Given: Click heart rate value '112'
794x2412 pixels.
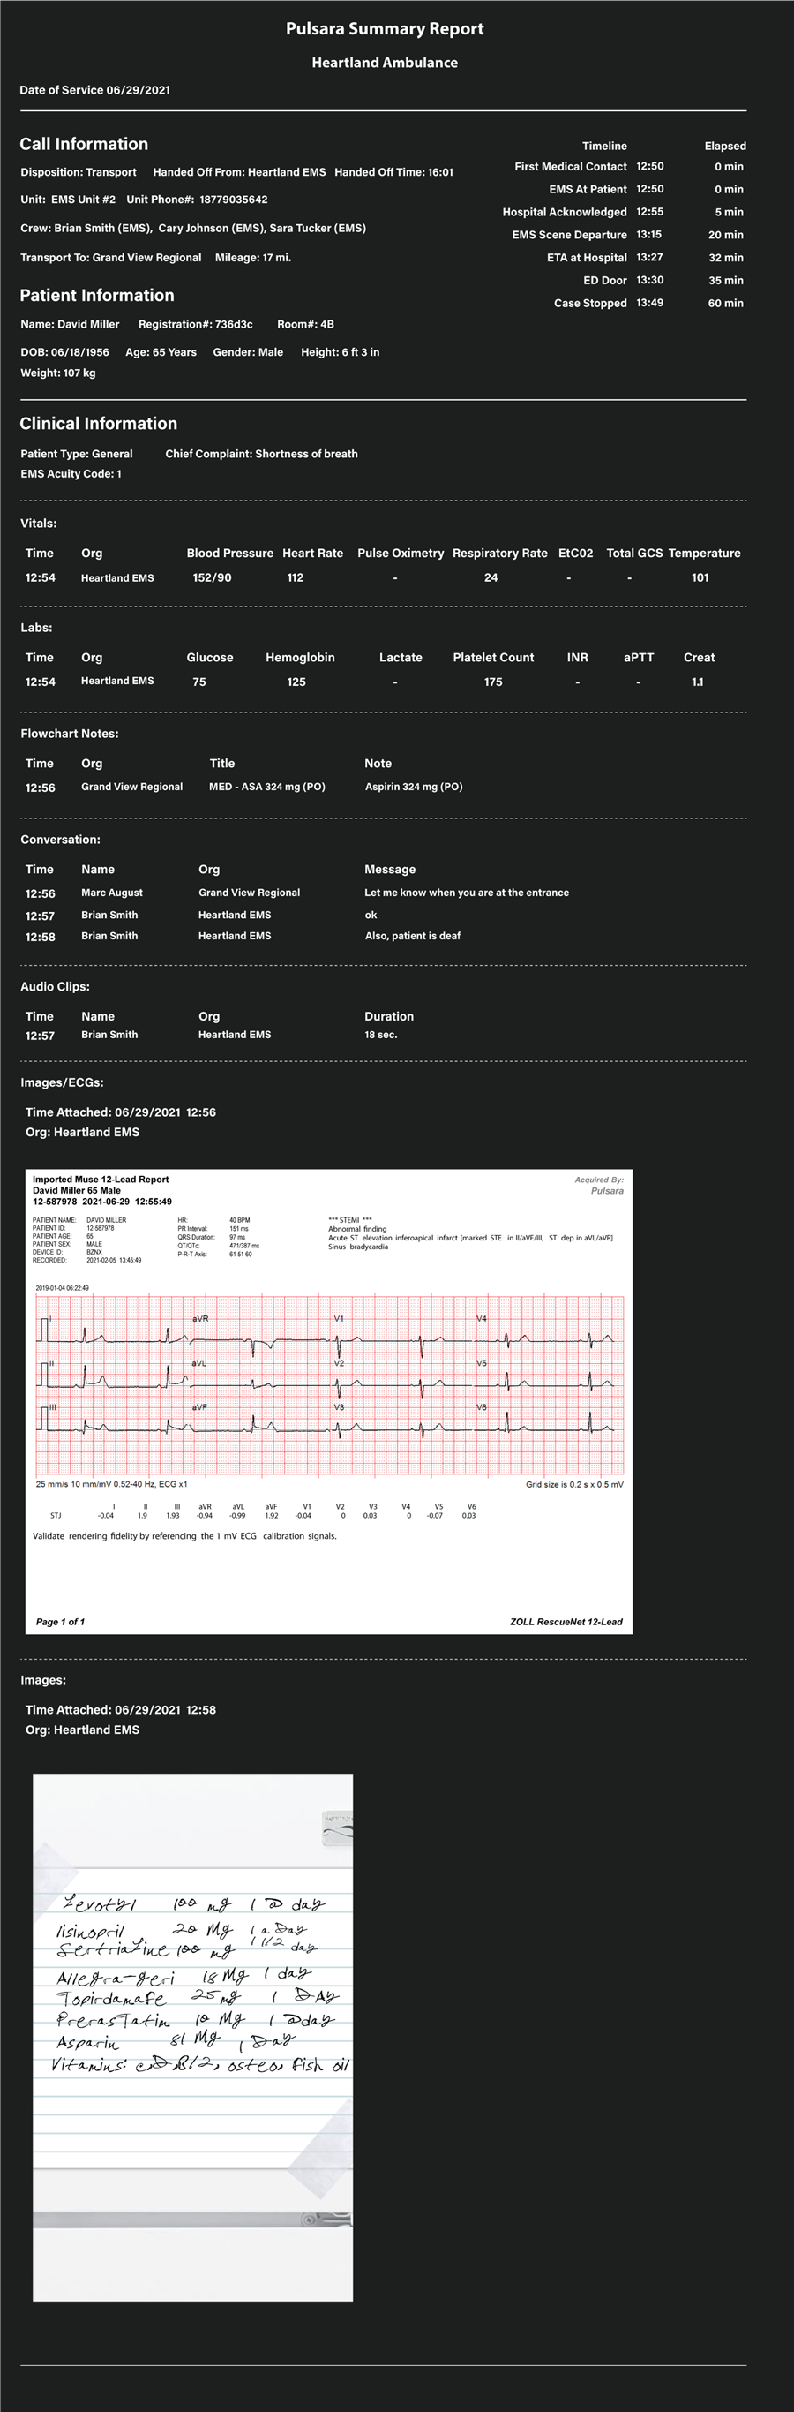Looking at the screenshot, I should [296, 577].
